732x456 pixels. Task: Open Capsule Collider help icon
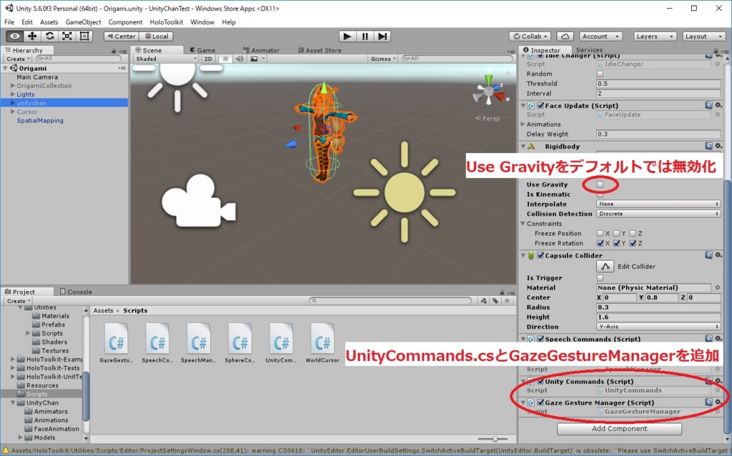pyautogui.click(x=708, y=255)
